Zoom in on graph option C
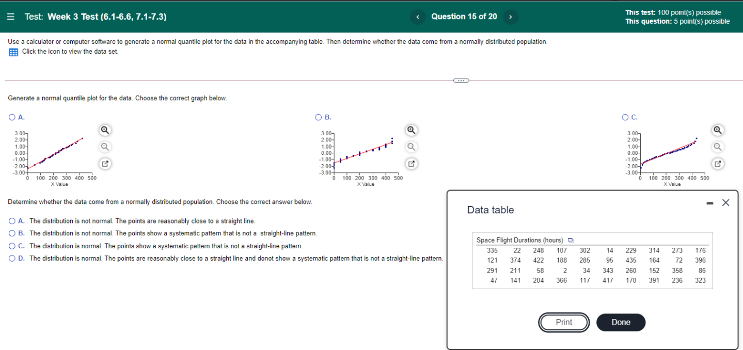Screen dimensions: 743x350 pos(718,130)
